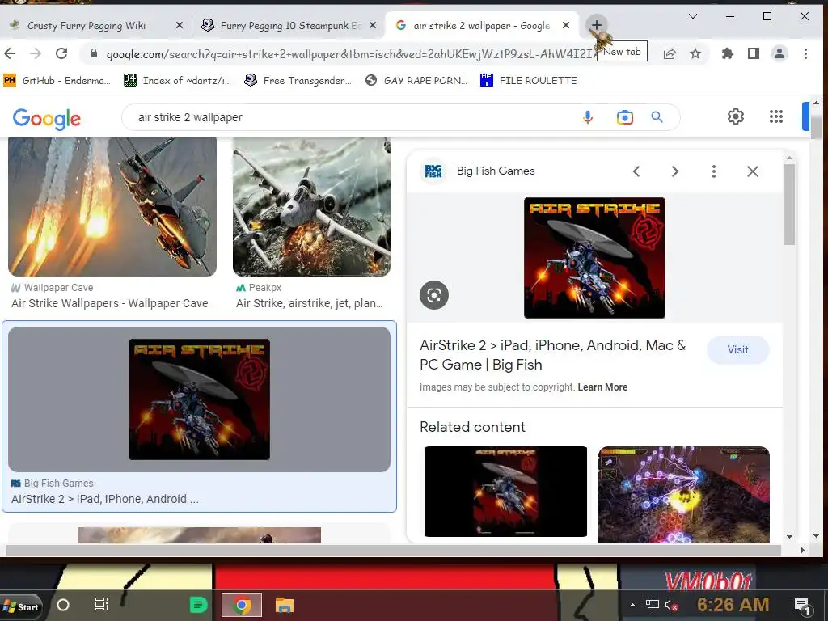Open the Index of ~dartz bookmark

(x=177, y=80)
